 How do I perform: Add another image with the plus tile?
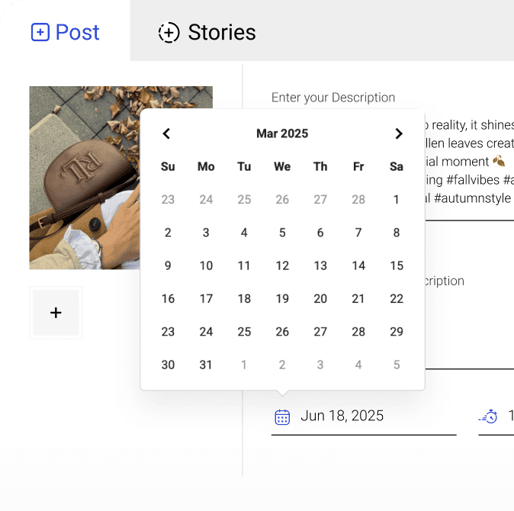(x=56, y=313)
